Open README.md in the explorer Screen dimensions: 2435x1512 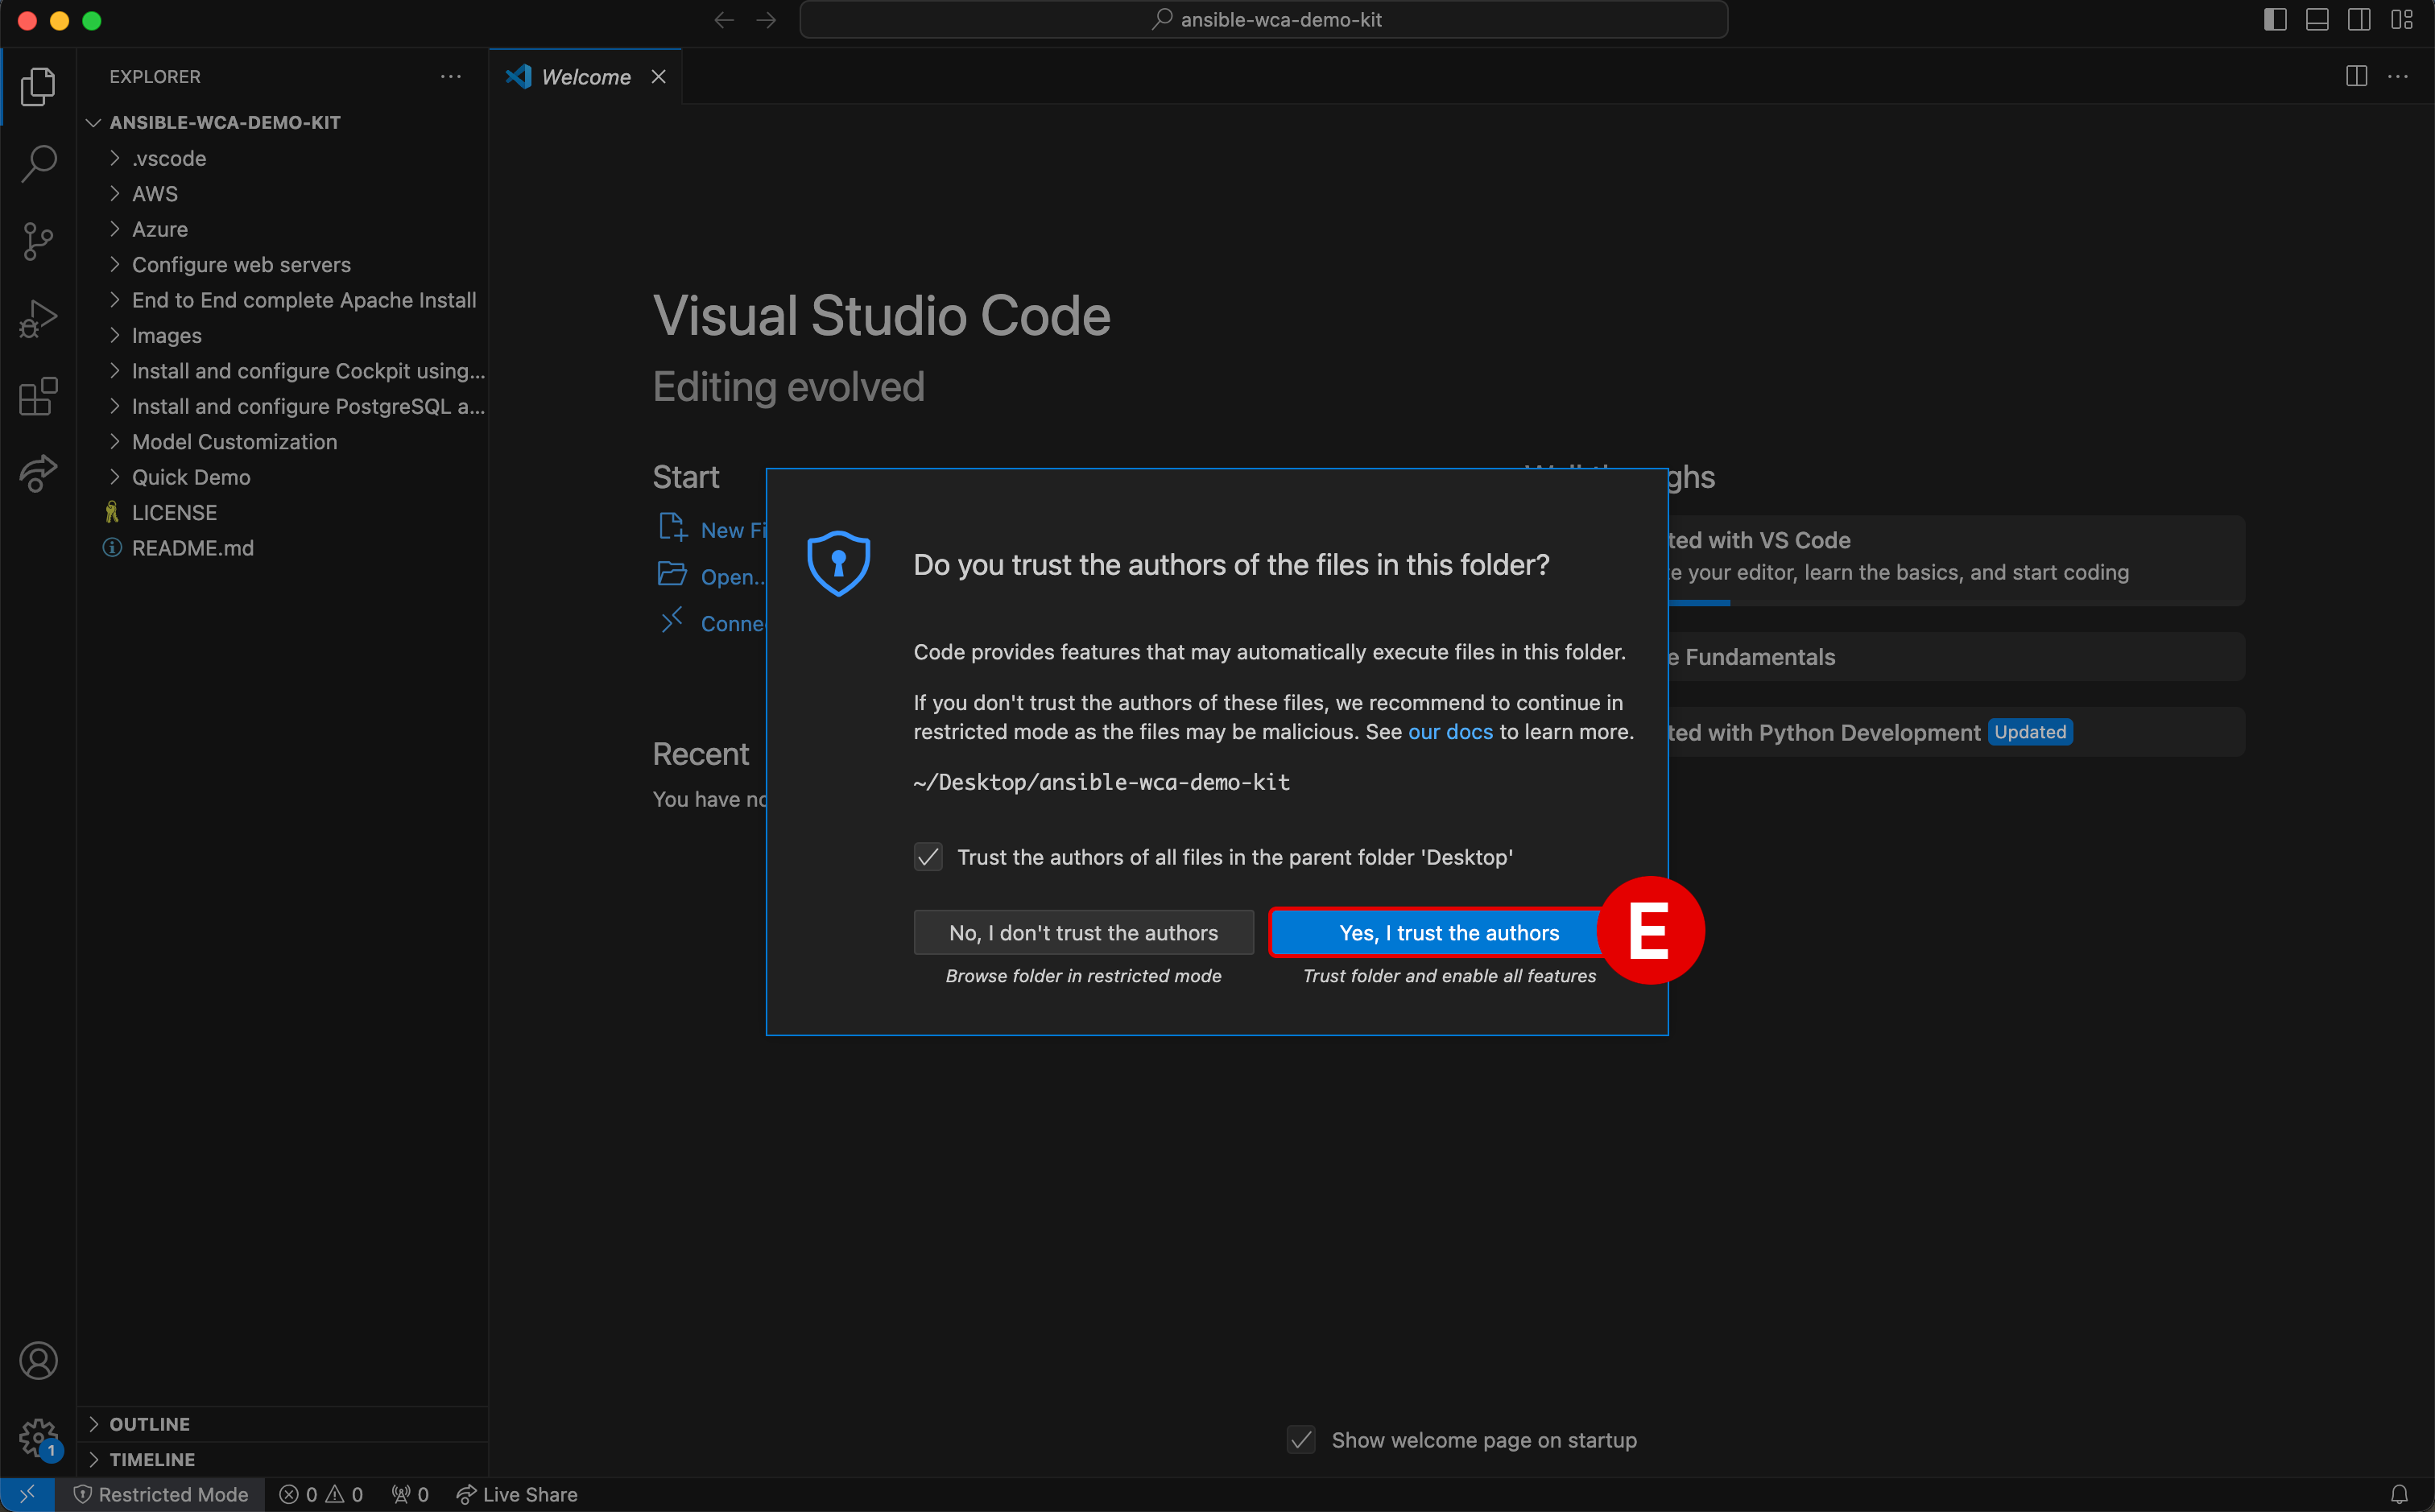[192, 548]
